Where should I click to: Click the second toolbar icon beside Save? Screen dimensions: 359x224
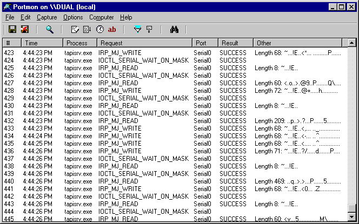(24, 29)
